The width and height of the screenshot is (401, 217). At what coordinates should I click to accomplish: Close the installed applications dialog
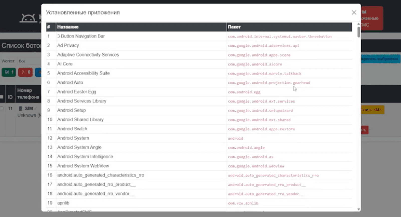pyautogui.click(x=354, y=13)
